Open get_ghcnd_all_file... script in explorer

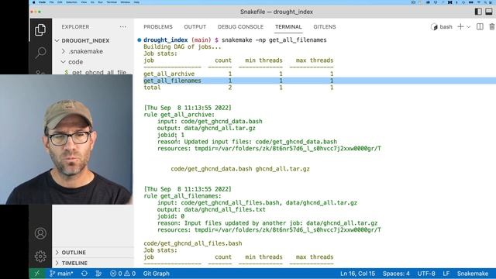[98, 72]
